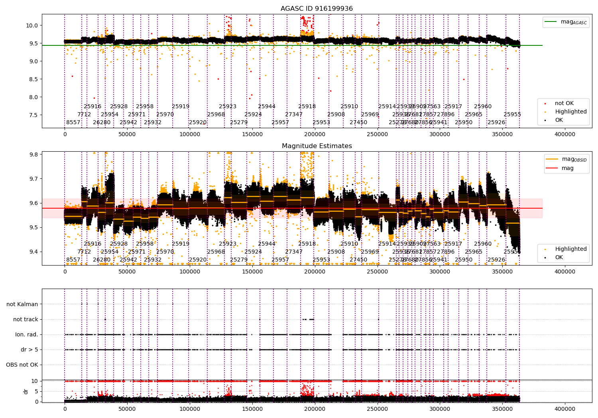
Task: Click obsid label 25953 in top plot
Action: [x=321, y=123]
